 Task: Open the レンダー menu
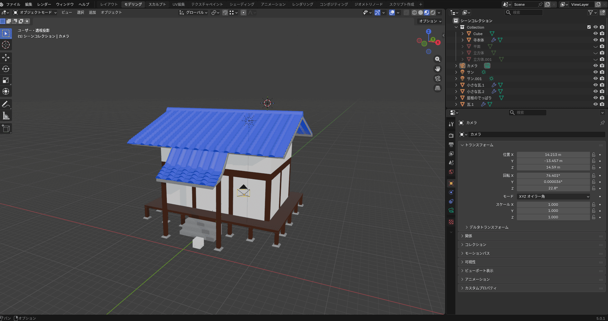pos(44,4)
